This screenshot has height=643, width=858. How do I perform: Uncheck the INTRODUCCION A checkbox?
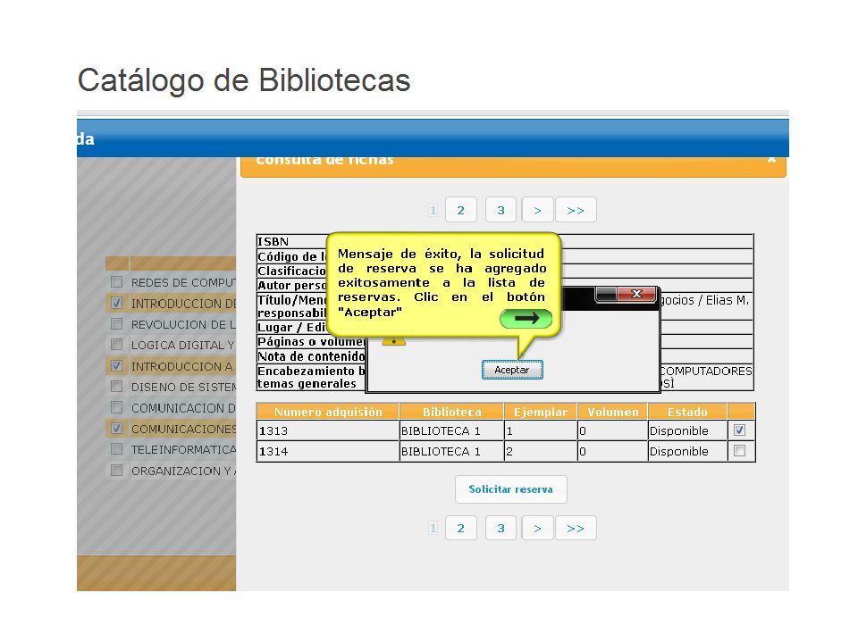click(x=116, y=366)
